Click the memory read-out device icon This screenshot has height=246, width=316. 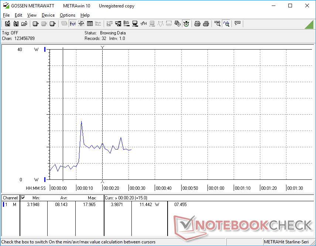click(x=52, y=24)
